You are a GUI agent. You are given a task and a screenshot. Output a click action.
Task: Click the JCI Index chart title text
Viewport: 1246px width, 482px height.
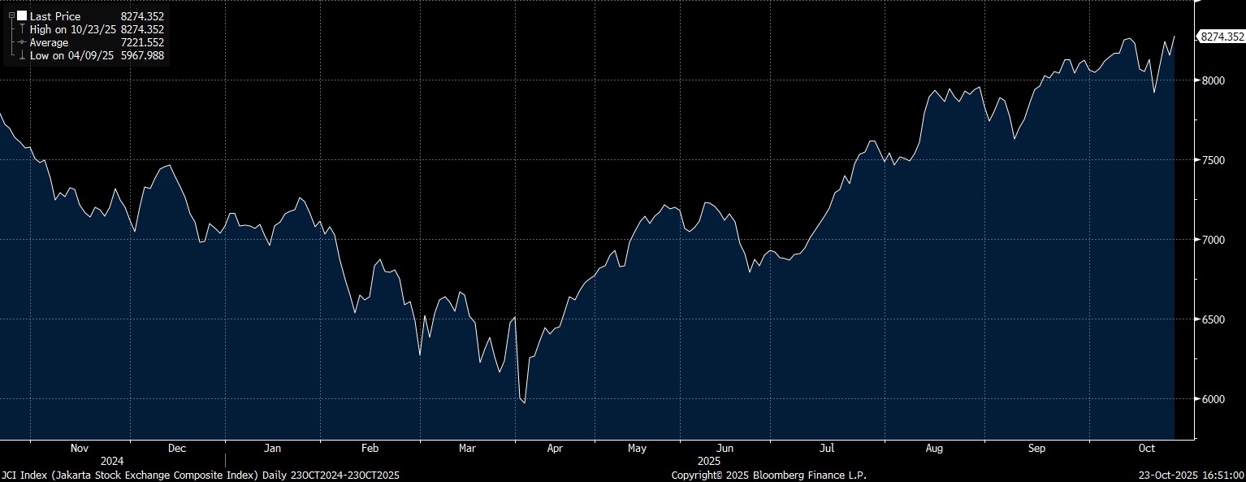coord(200,475)
